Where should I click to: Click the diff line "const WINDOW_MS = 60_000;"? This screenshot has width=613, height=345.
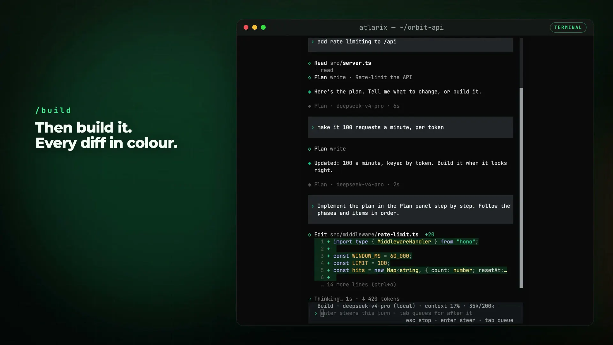click(373, 256)
